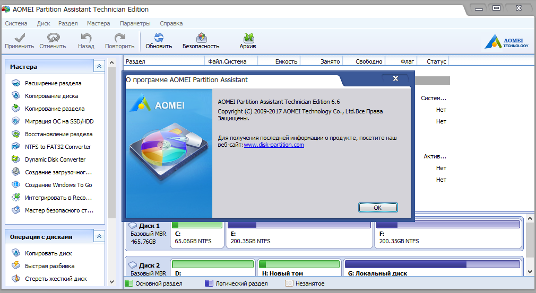Viewport: 536px width, 293px height.
Task: Select partition F: 200.35GB usage bar
Action: (448, 225)
